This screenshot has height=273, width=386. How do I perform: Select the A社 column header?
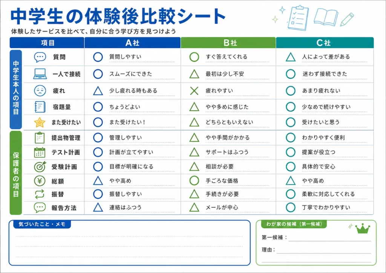pos(132,43)
